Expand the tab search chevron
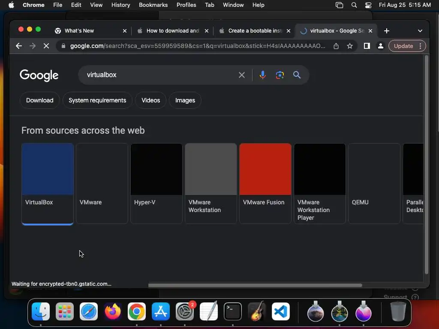Image resolution: width=439 pixels, height=329 pixels. pyautogui.click(x=420, y=31)
